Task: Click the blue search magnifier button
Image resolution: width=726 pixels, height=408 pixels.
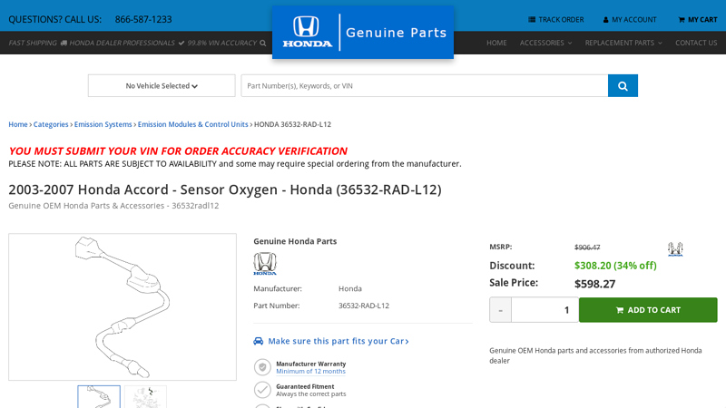Action: coord(623,86)
